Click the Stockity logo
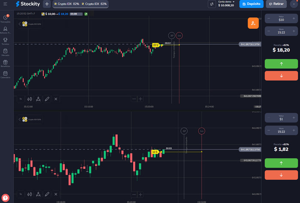The image size is (300, 203). coord(28,4)
